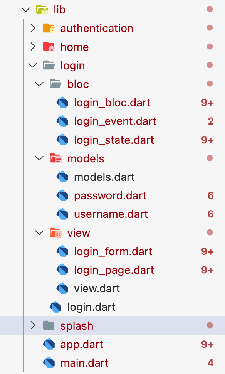Click the authentication folder lock icon

(x=49, y=28)
